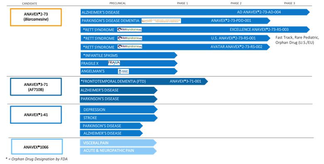Click the PHASE 3 column header
The image size is (324, 164).
[x=290, y=3]
